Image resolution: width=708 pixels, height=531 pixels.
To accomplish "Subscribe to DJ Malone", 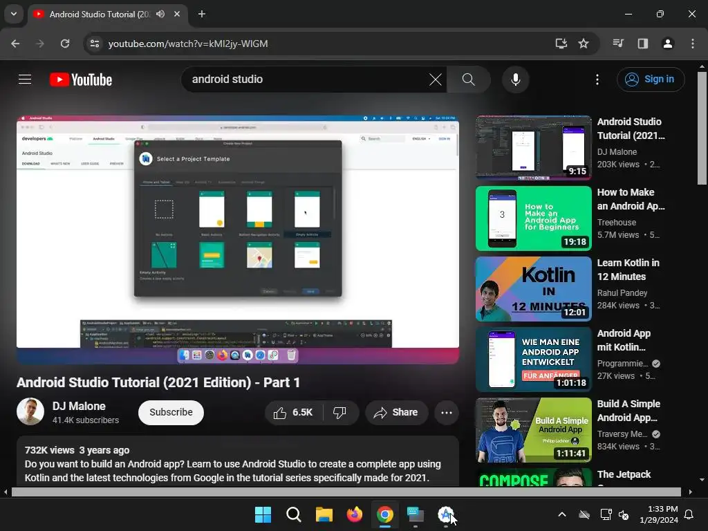I will 171,412.
